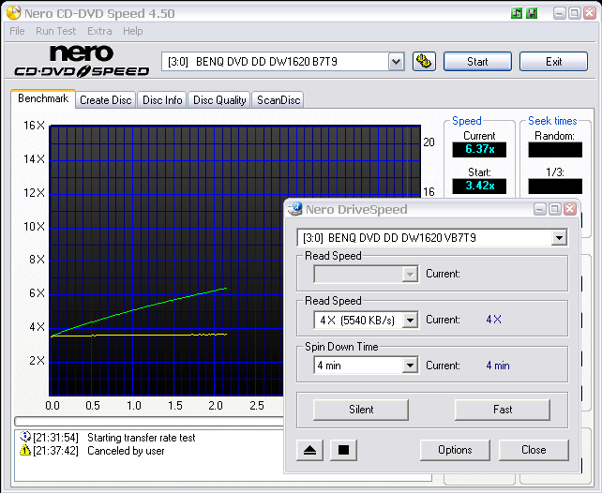The image size is (602, 493).
Task: Expand the Spin Down Time dropdown
Action: tap(409, 366)
